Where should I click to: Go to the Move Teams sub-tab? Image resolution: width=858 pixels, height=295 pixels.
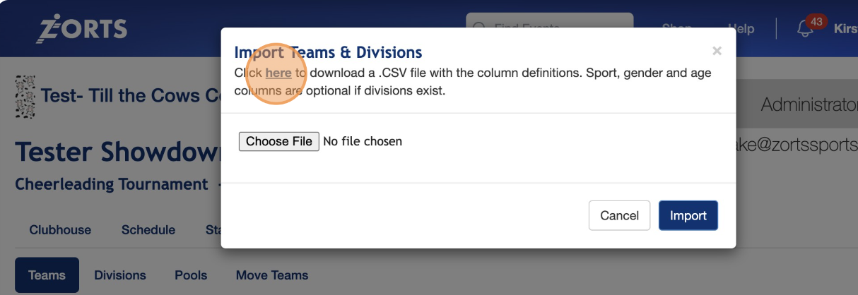[x=272, y=275]
